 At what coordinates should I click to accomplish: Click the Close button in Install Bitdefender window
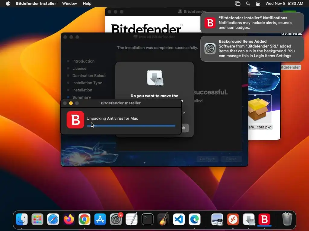point(231,159)
